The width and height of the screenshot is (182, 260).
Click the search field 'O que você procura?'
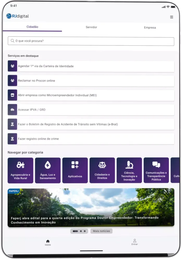tap(91, 41)
